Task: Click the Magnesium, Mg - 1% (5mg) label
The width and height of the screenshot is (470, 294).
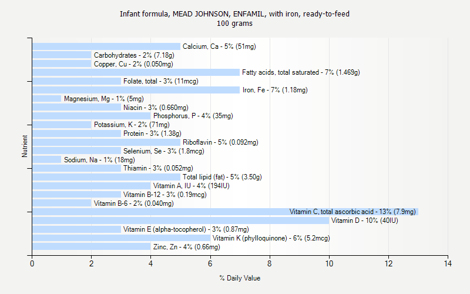Action: click(x=104, y=99)
